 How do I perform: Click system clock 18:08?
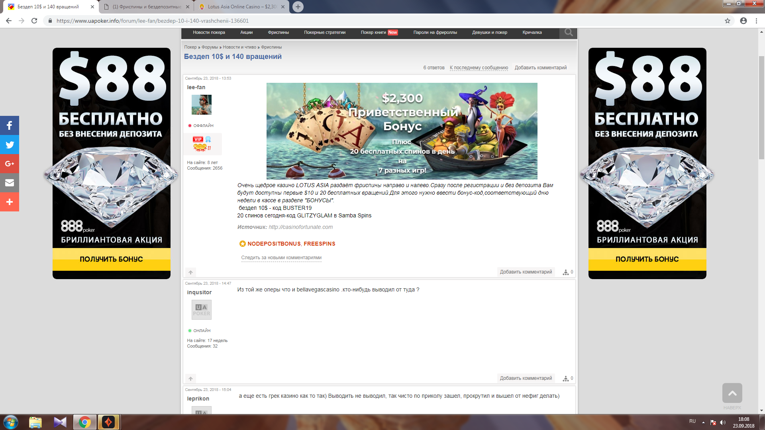click(743, 419)
